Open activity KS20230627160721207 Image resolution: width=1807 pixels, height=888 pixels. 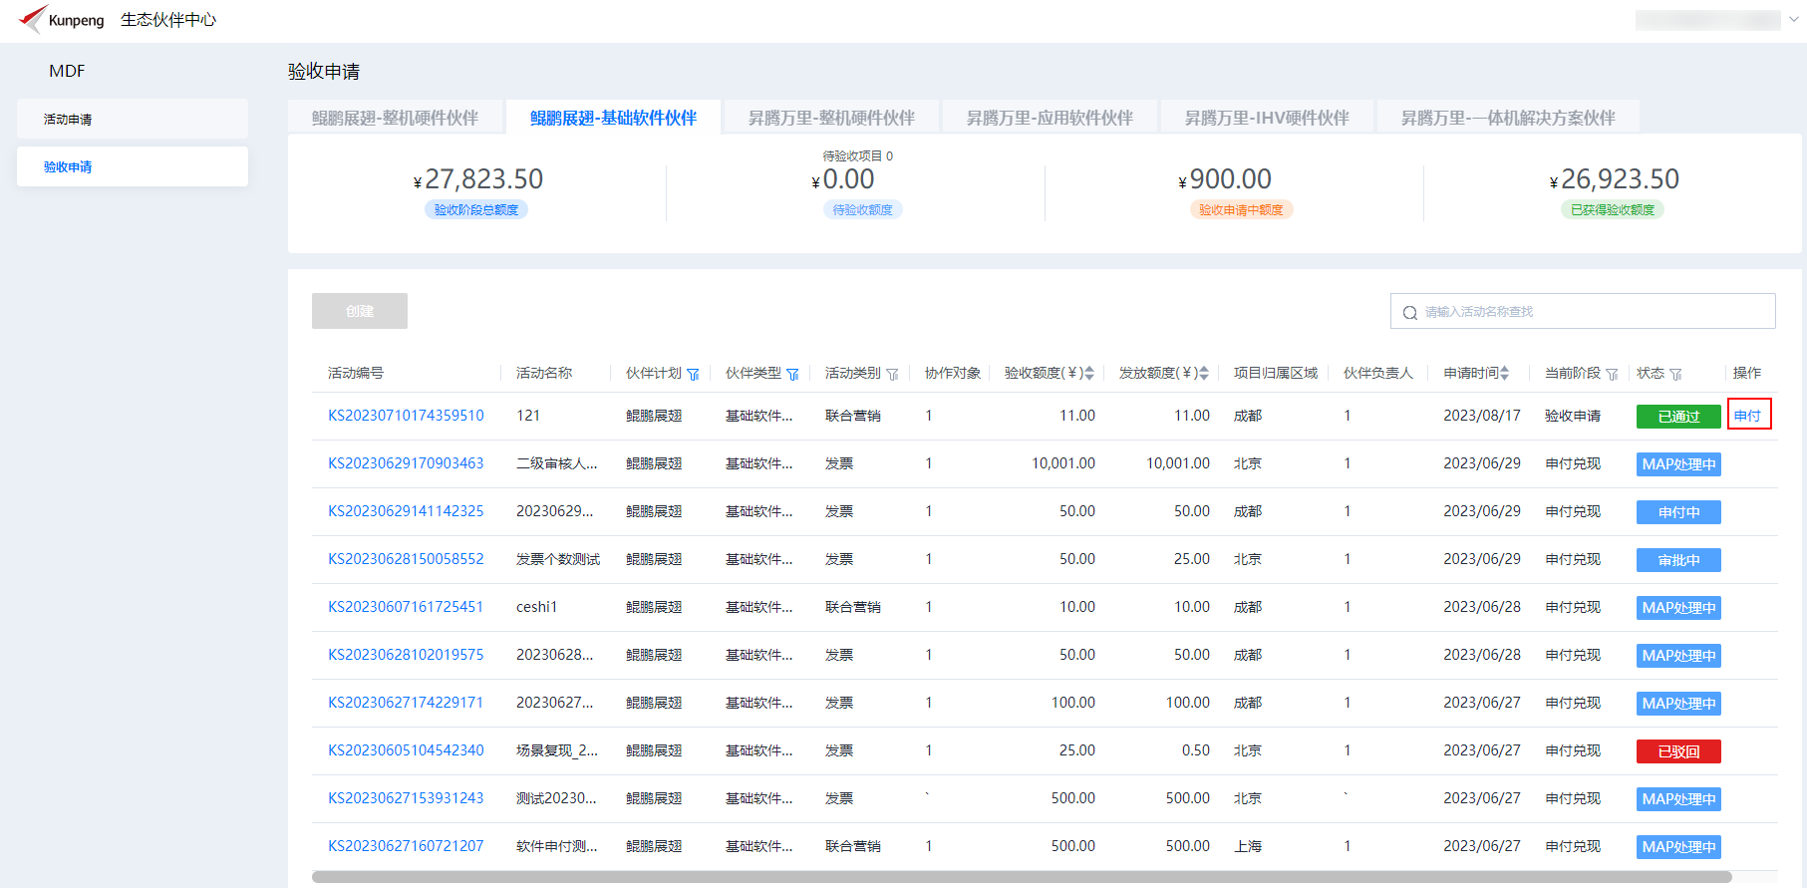click(406, 846)
